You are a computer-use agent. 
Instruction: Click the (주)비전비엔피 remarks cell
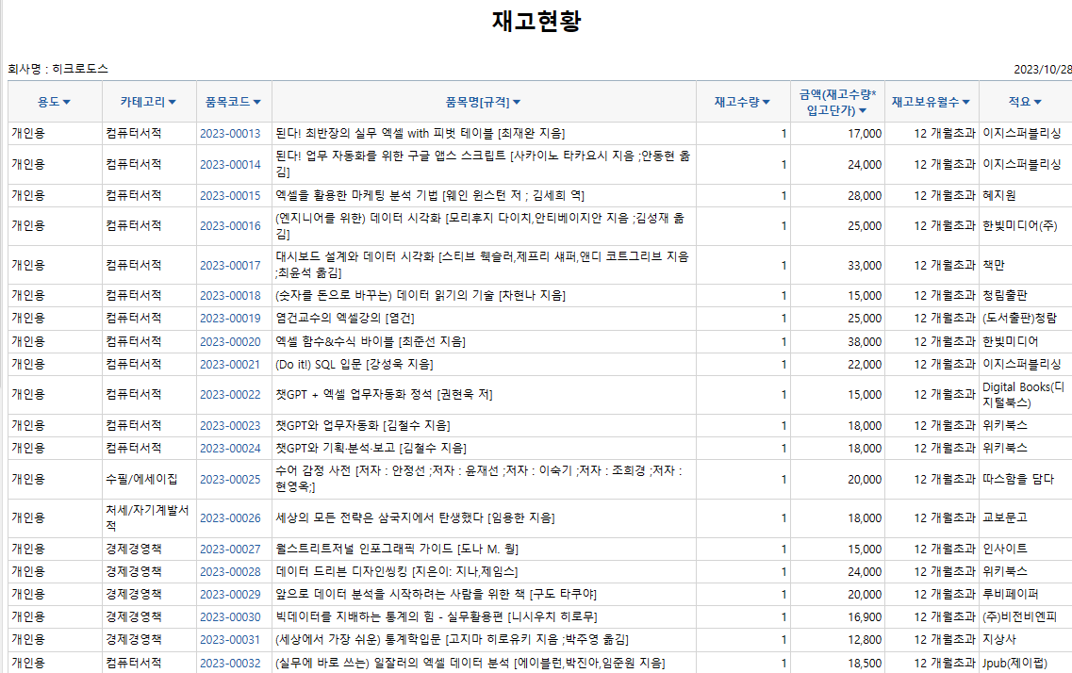(1026, 617)
